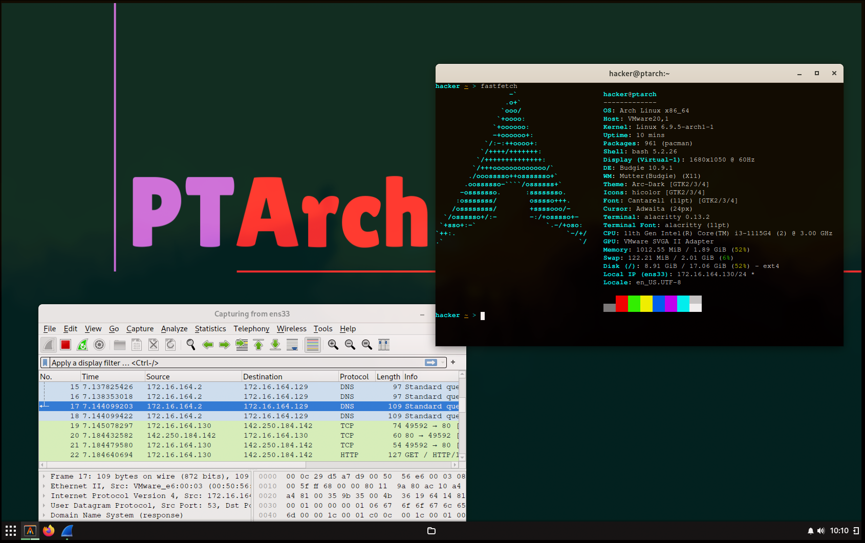Switch to the Wireless menu
The image size is (865, 543).
coord(291,329)
